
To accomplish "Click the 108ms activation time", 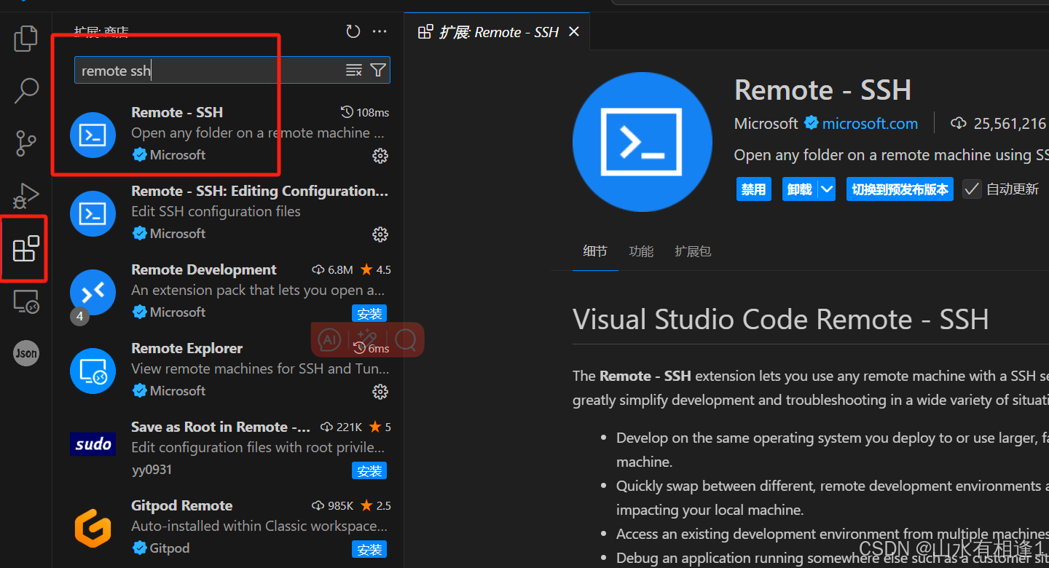I will (x=365, y=112).
